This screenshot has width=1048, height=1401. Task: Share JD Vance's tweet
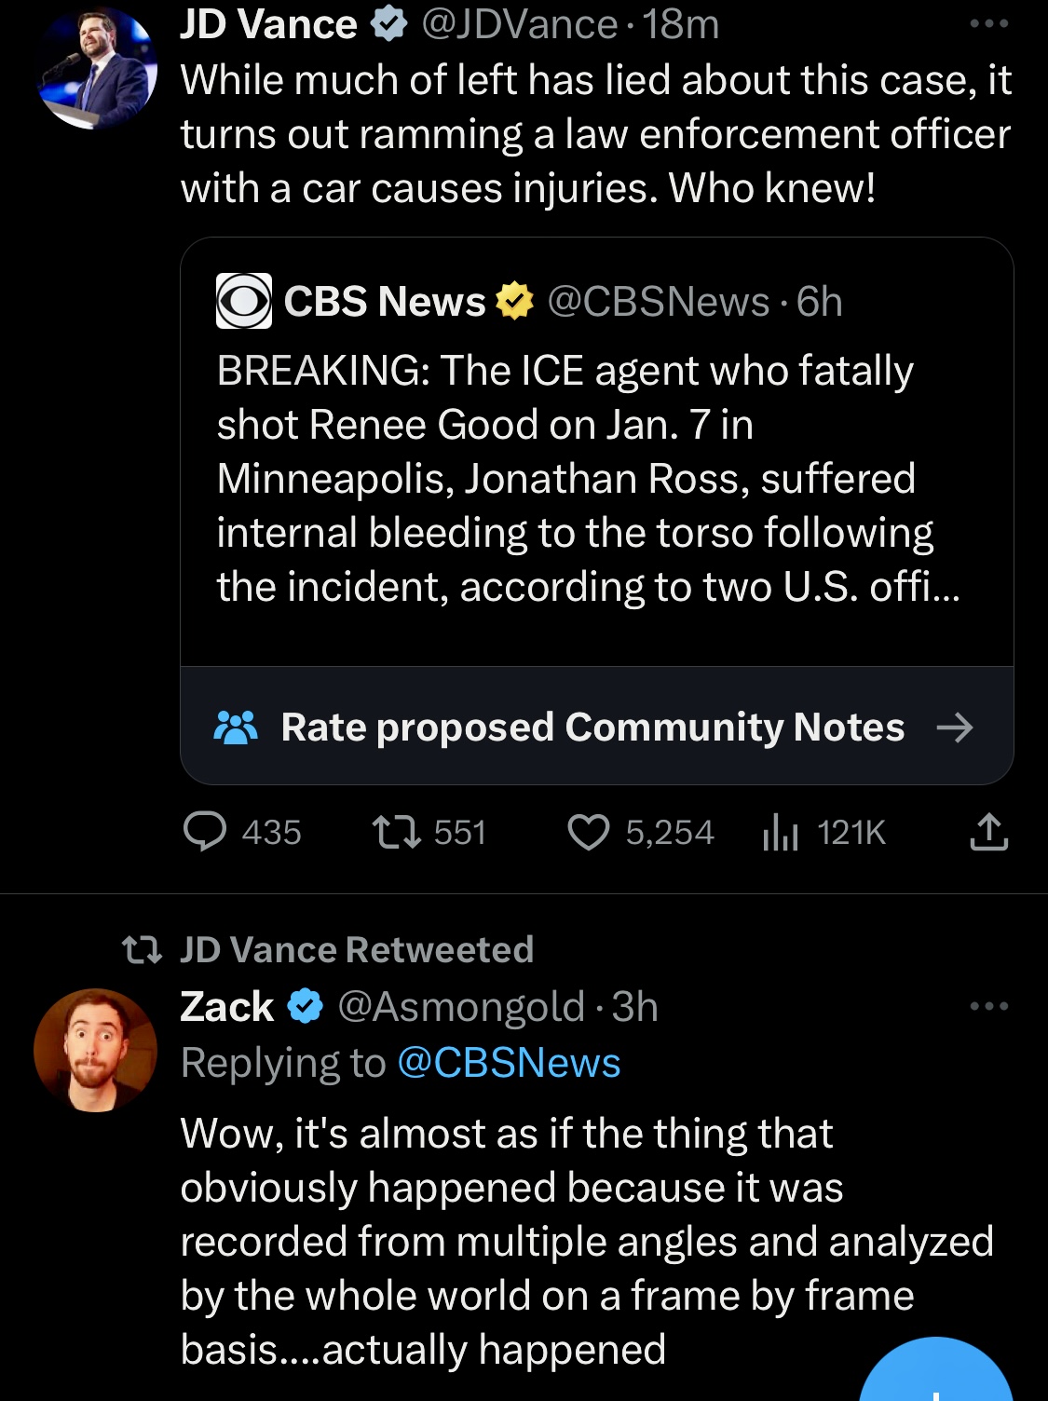point(988,832)
